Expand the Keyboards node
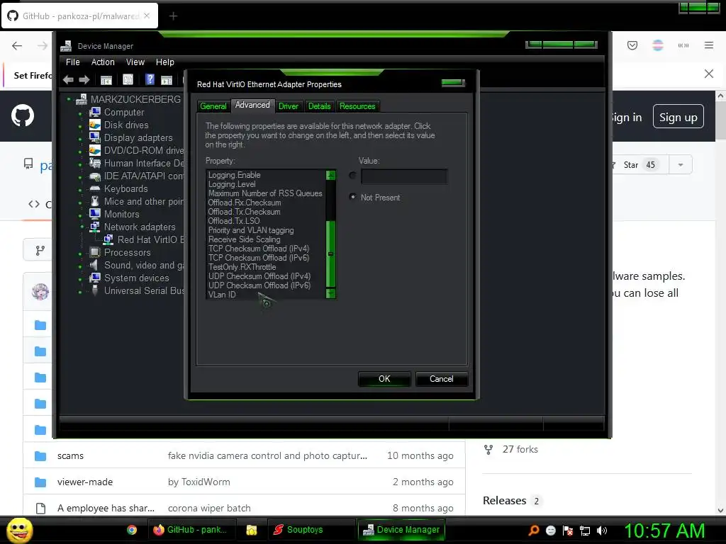Screen dimensions: 726x544 pos(81,190)
